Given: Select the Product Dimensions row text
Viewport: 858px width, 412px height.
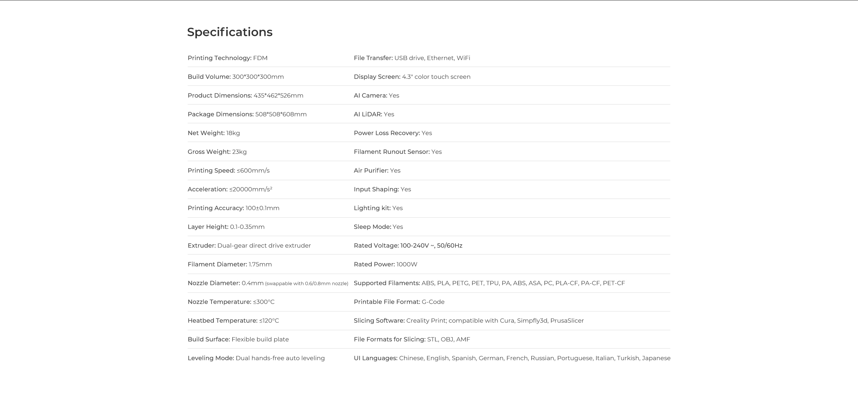Looking at the screenshot, I should [x=245, y=95].
